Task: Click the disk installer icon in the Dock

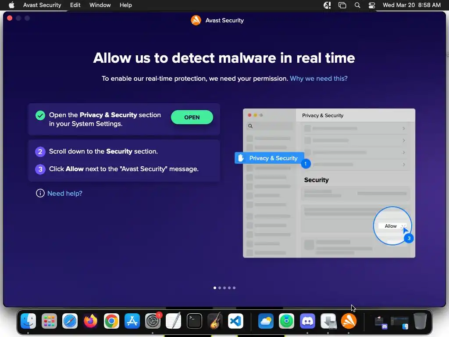Action: 328,321
